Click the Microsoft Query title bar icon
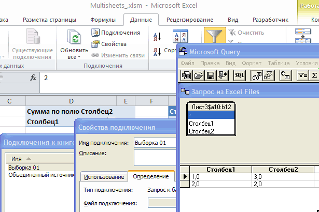The image size is (319, 212). point(183,52)
